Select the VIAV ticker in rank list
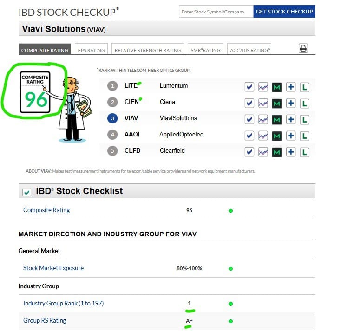Viewport: 341px width, 331px height. click(131, 118)
